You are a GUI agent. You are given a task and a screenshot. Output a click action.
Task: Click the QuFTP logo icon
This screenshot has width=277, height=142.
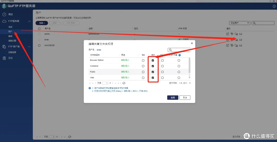[x=4, y=6]
